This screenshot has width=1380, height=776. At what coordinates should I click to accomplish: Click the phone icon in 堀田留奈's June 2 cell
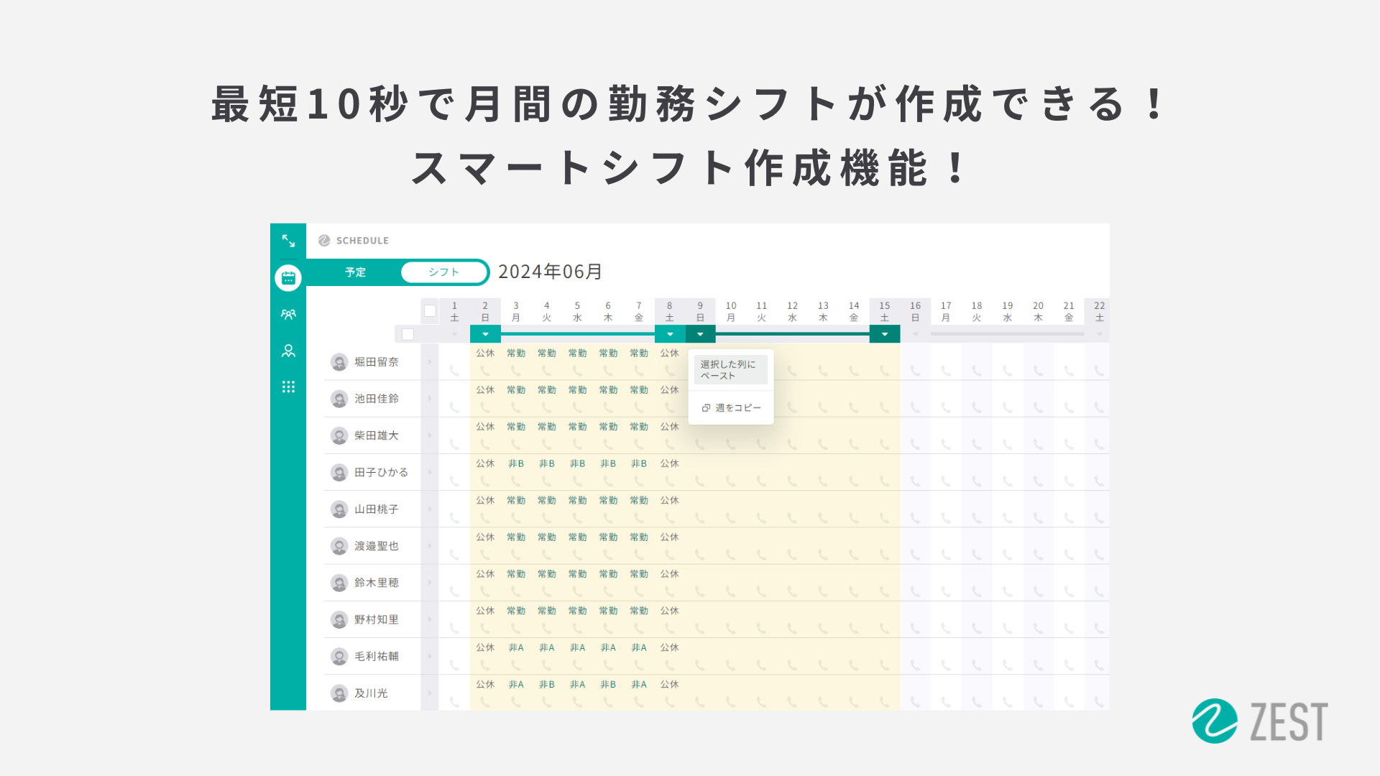click(485, 369)
